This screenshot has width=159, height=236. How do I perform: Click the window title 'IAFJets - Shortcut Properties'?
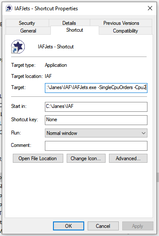pos(46,9)
